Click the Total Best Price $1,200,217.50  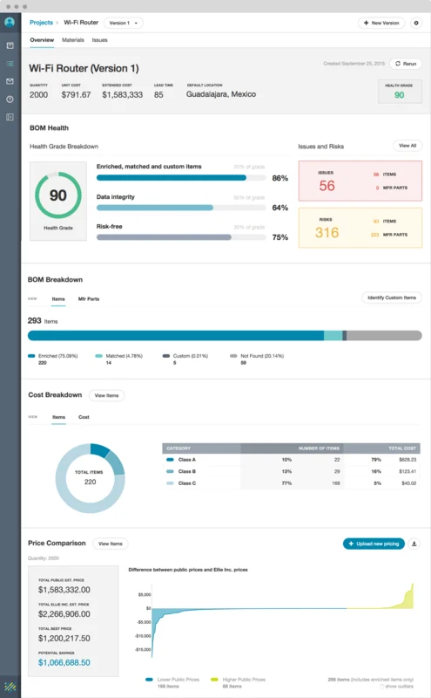click(64, 639)
